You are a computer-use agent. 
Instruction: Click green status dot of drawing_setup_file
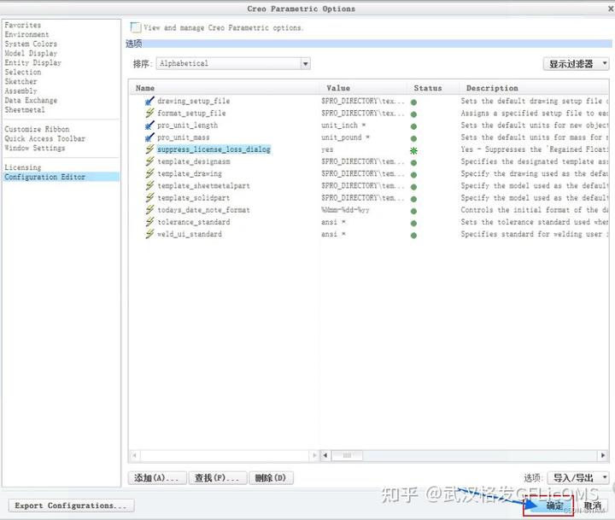tap(413, 102)
